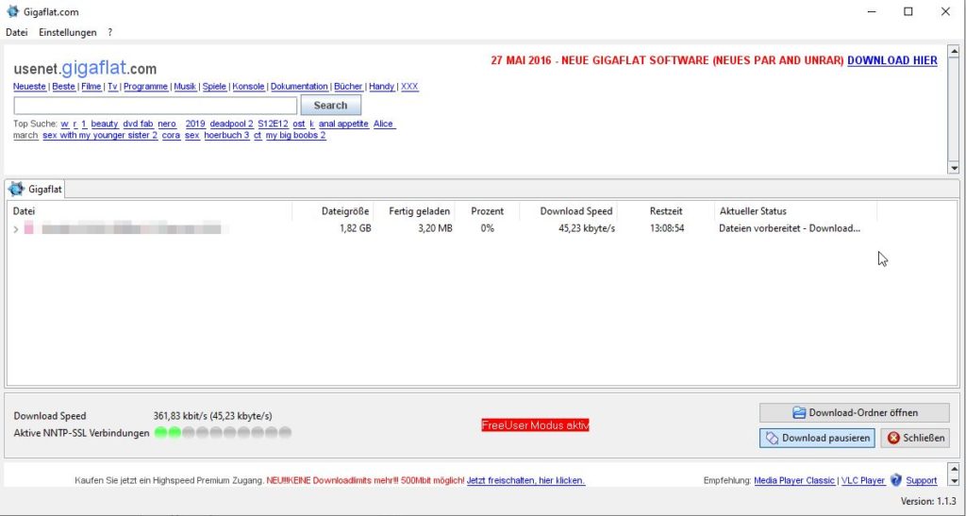Open the Download-Ordner öffnen button
Screen dimensions: 966x516
[854, 412]
